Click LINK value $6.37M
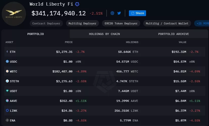 181,111
